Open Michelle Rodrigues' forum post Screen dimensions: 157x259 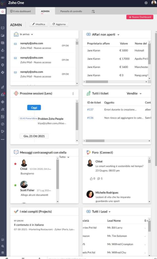(x=113, y=199)
